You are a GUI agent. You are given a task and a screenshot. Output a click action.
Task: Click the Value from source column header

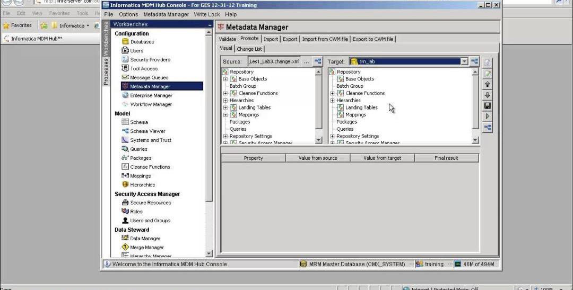pyautogui.click(x=318, y=158)
